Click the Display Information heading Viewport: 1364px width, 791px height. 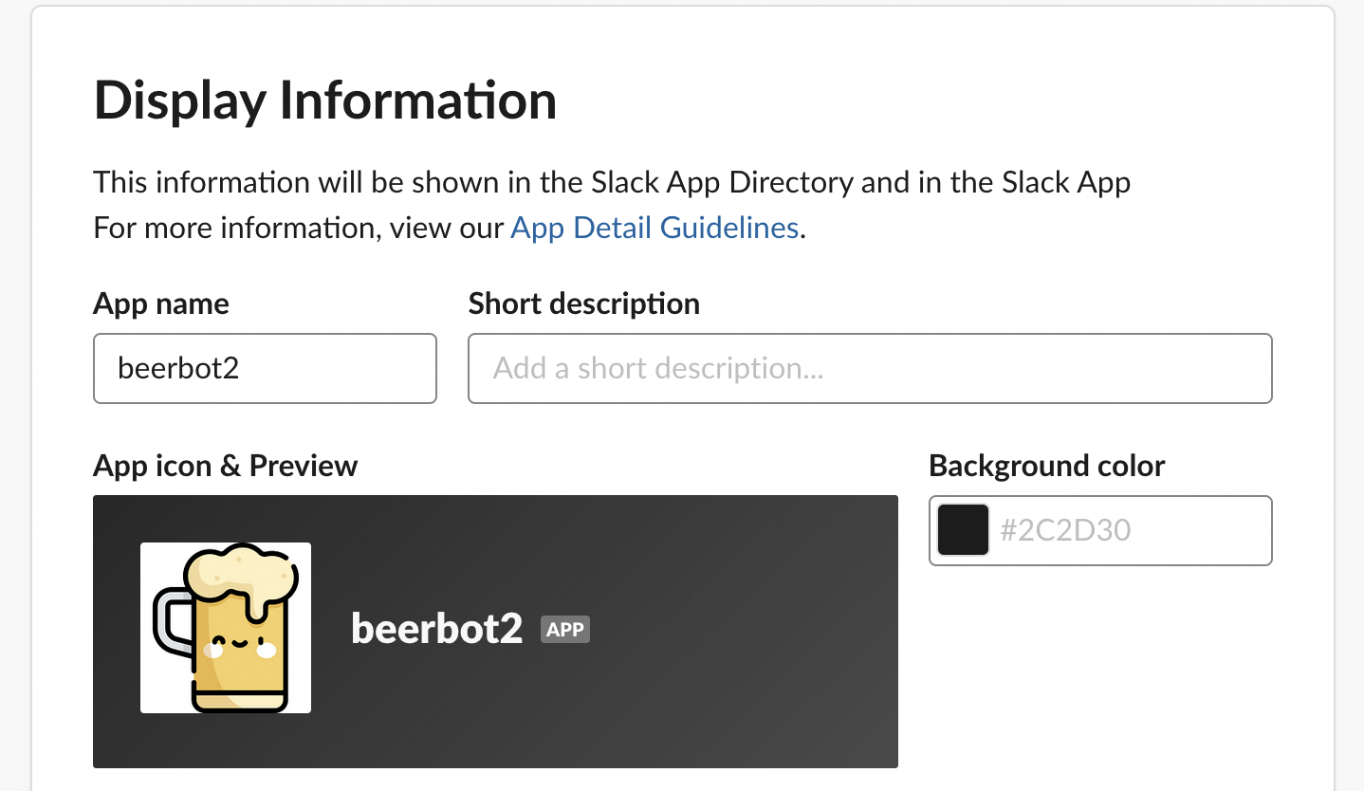click(324, 101)
